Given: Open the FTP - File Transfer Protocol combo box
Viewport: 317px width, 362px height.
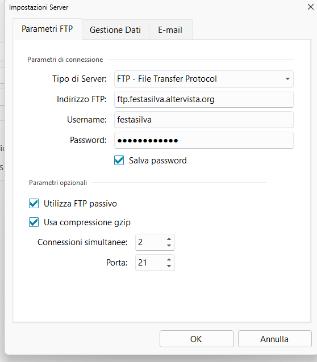Looking at the screenshot, I should 204,79.
